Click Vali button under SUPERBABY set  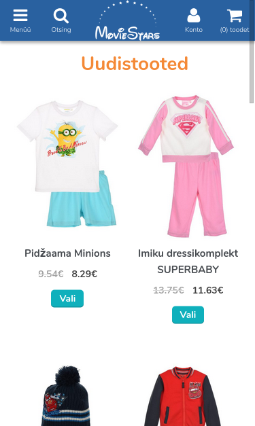point(188,315)
